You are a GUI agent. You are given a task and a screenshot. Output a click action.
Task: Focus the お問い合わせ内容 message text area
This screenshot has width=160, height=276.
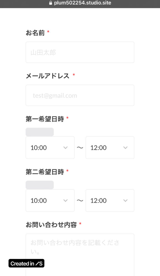pos(80,255)
